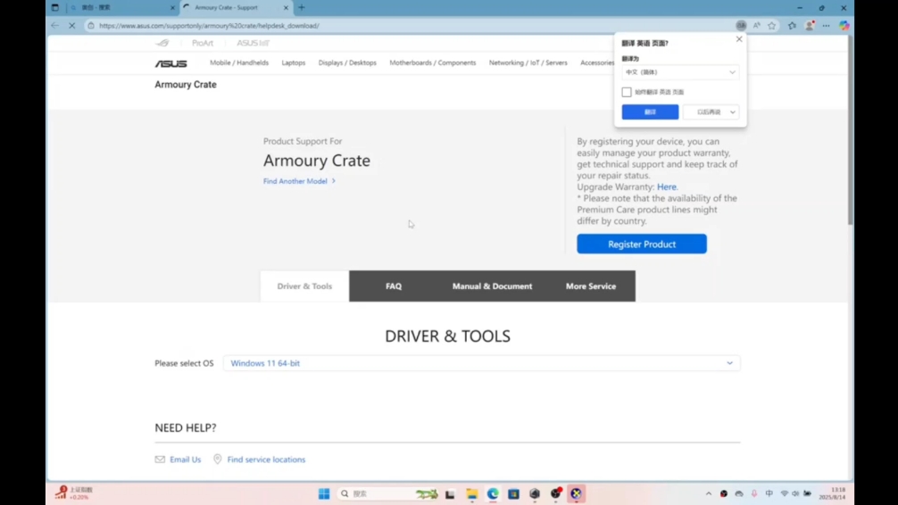Switch to the FAQ tab
The width and height of the screenshot is (898, 505).
tap(394, 286)
